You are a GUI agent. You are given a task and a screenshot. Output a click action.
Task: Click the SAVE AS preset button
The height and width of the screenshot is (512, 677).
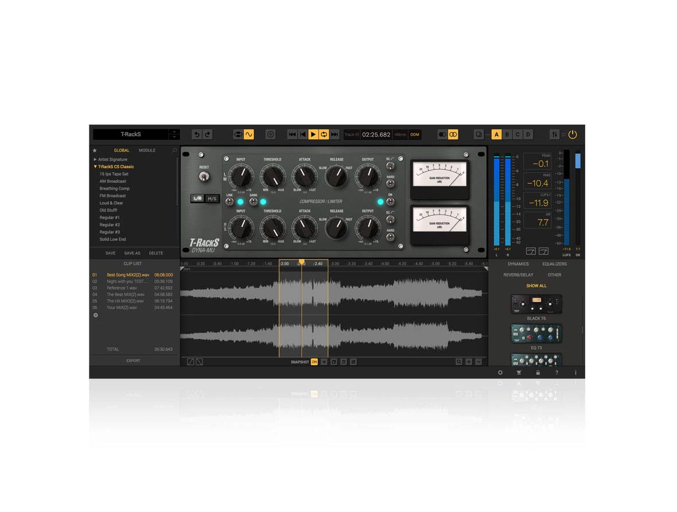pyautogui.click(x=132, y=253)
